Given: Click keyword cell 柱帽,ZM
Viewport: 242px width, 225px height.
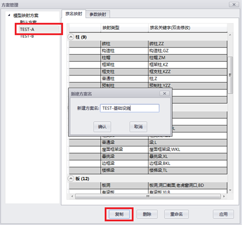Looking at the screenshot, I should click(x=187, y=58).
